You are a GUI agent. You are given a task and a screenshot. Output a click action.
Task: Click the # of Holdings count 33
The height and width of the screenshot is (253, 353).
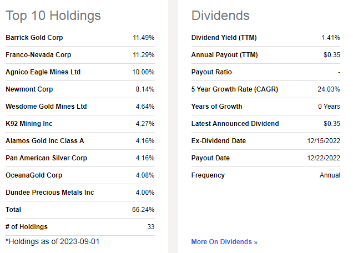pos(150,227)
